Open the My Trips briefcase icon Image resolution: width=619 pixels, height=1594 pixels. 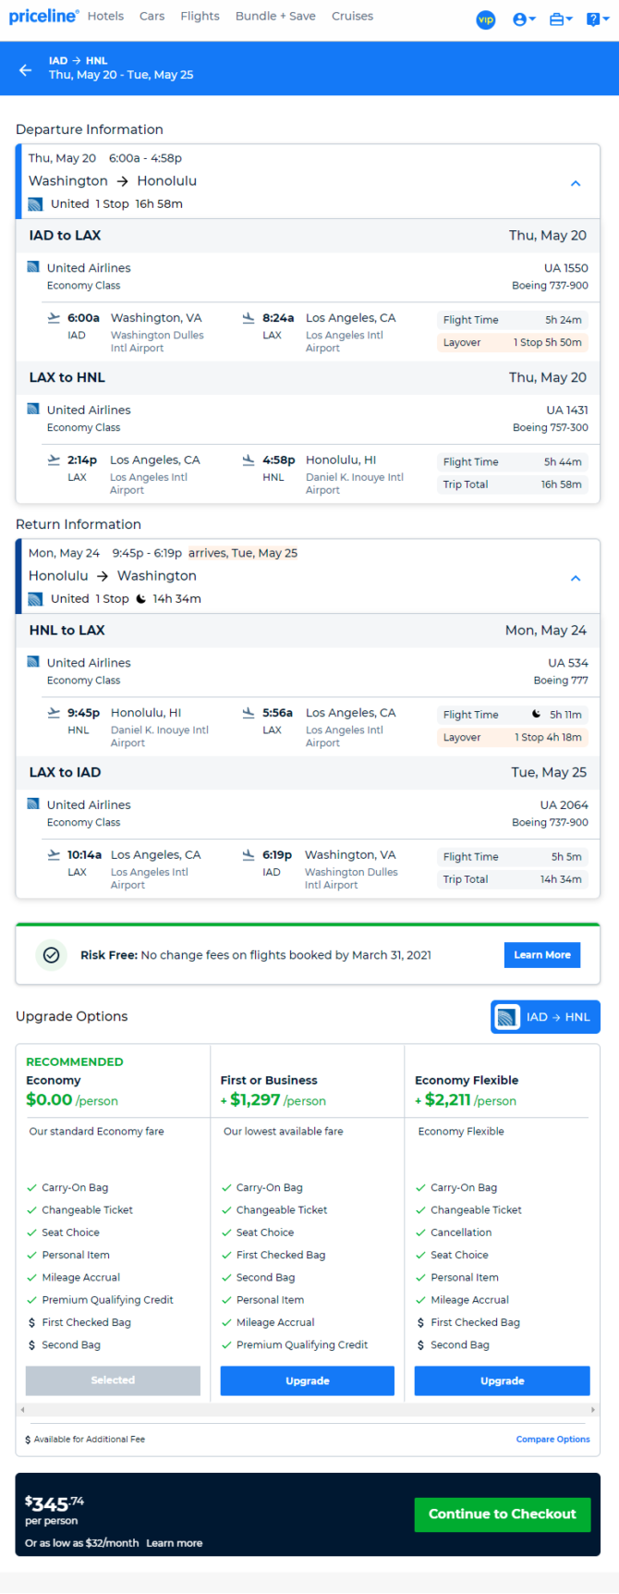tap(559, 19)
